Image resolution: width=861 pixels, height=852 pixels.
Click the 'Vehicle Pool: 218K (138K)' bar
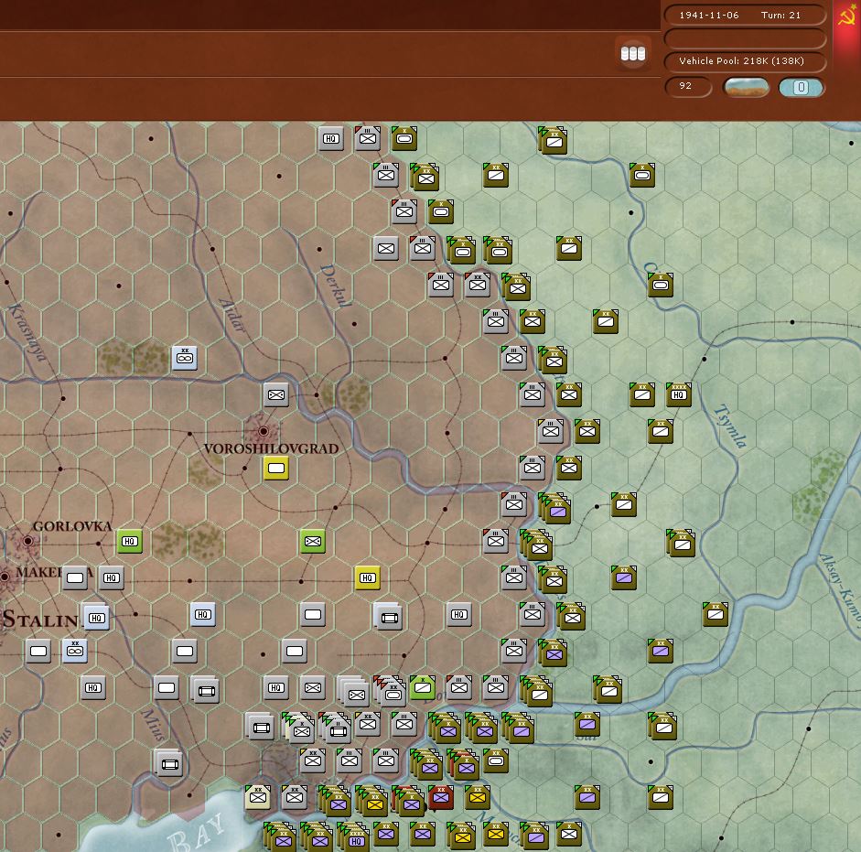point(745,61)
